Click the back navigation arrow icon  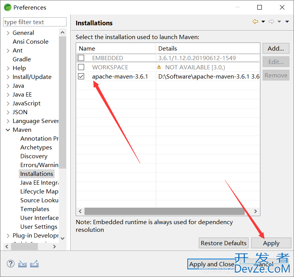(255, 21)
